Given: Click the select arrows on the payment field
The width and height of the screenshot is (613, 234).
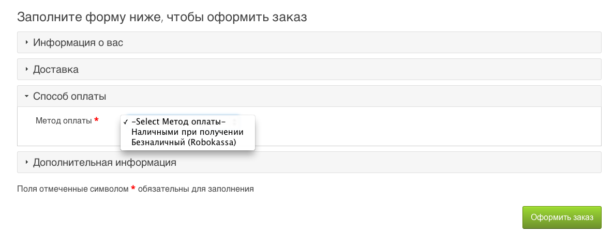Looking at the screenshot, I should click(x=235, y=121).
